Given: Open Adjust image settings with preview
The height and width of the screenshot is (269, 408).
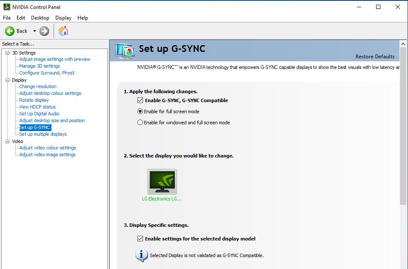Looking at the screenshot, I should point(54,59).
